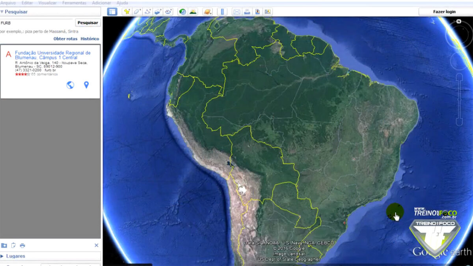473x266 pixels.
Task: Open the Histórico link
Action: click(x=90, y=39)
